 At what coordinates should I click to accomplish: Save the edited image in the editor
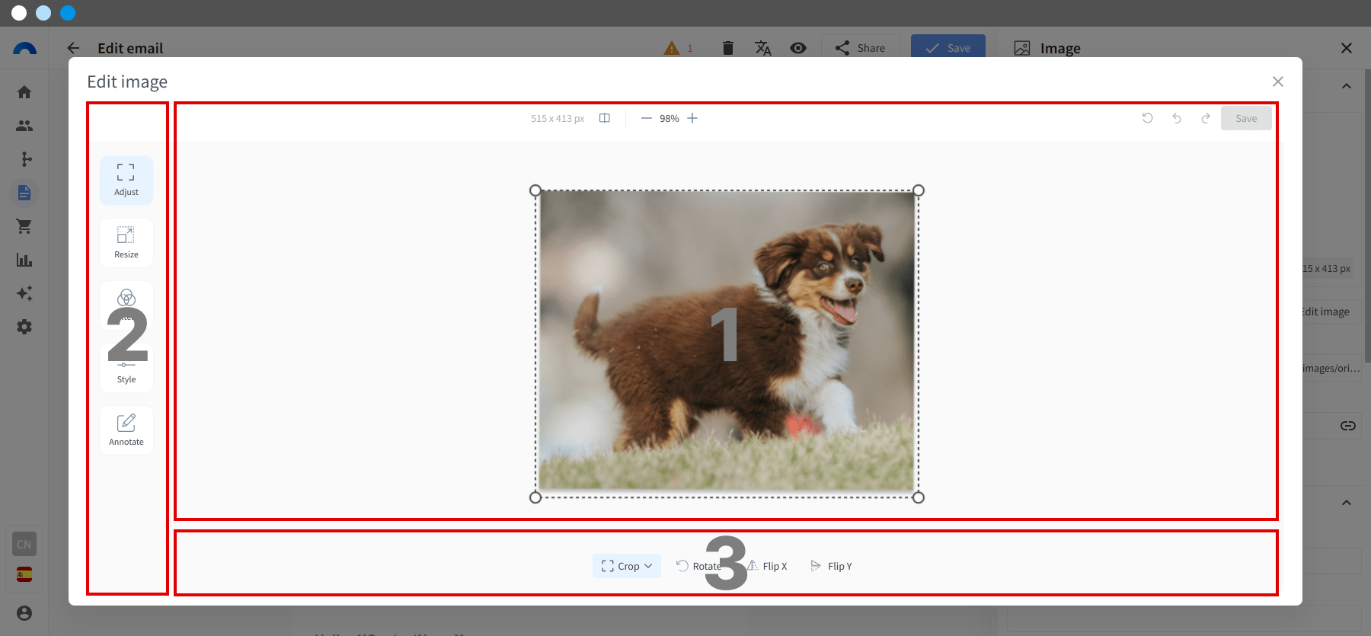(x=1246, y=118)
